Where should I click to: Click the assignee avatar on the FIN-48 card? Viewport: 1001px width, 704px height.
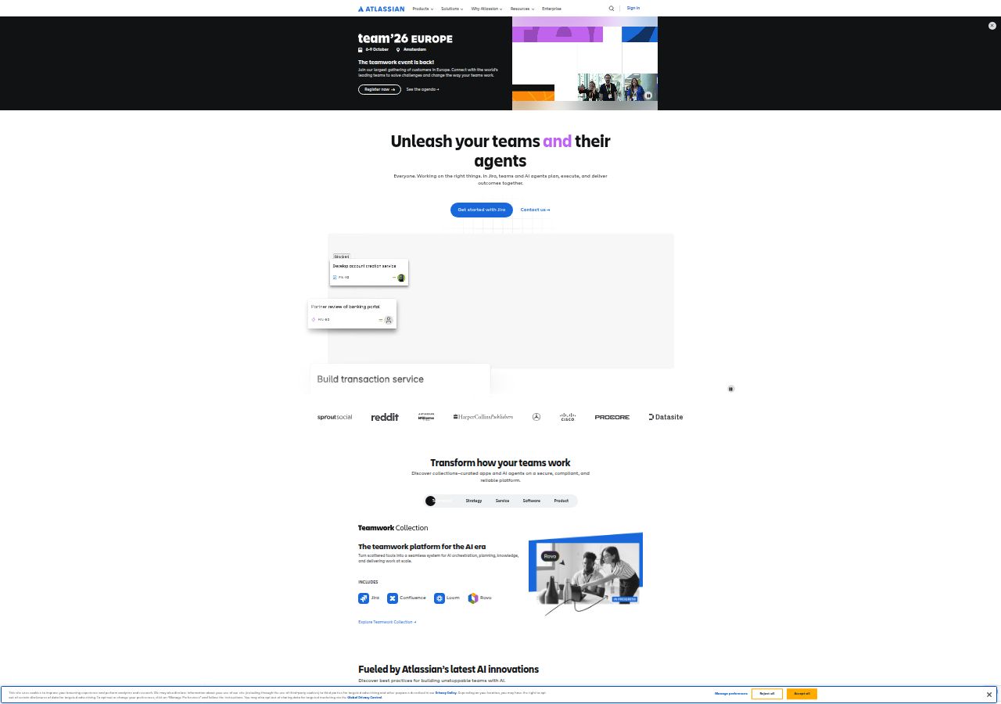(x=401, y=278)
